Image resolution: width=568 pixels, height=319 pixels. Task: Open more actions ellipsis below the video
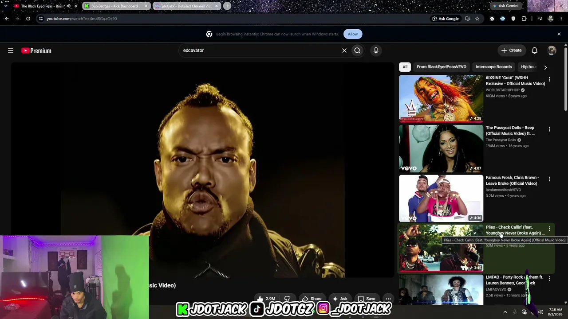tap(388, 299)
